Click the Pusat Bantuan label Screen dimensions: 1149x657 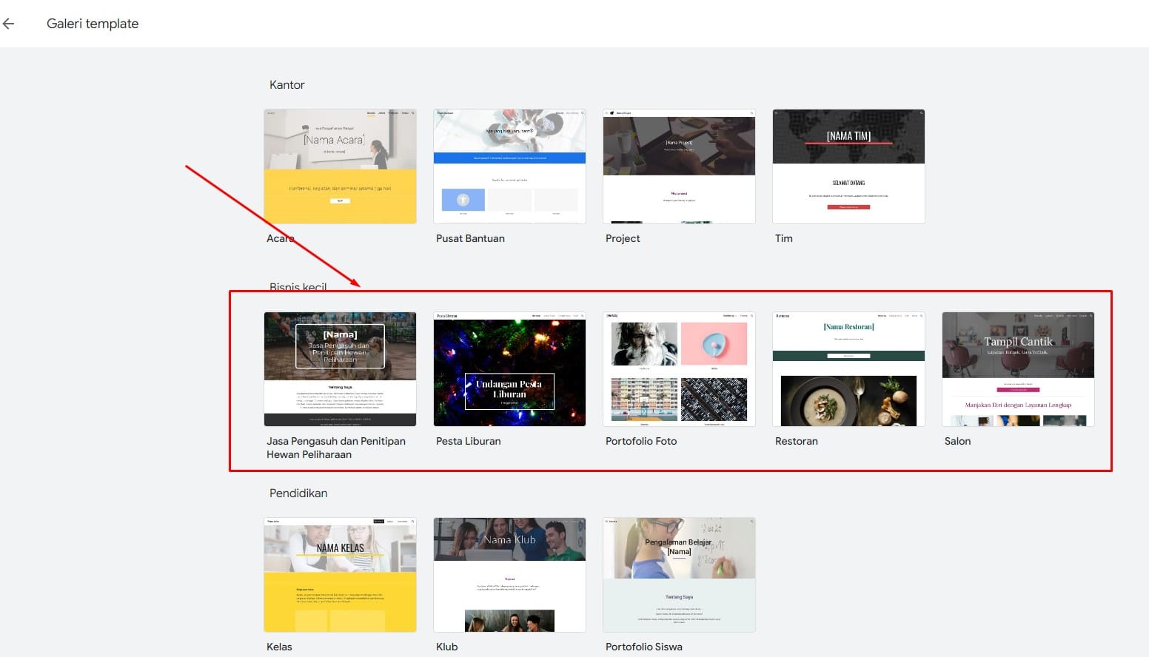tap(470, 238)
